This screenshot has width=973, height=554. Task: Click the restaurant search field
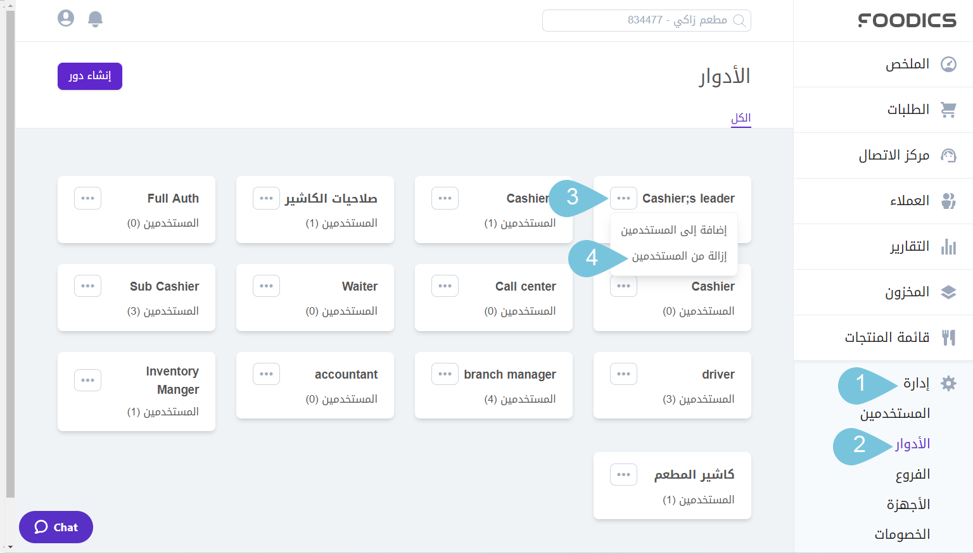click(646, 20)
